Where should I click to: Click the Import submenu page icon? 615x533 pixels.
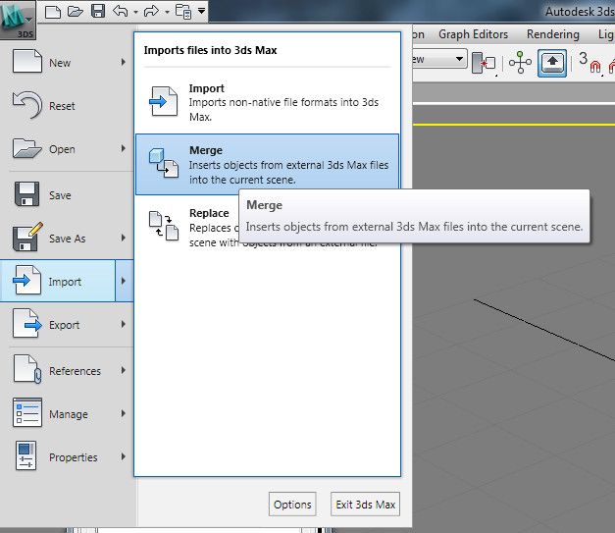164,101
